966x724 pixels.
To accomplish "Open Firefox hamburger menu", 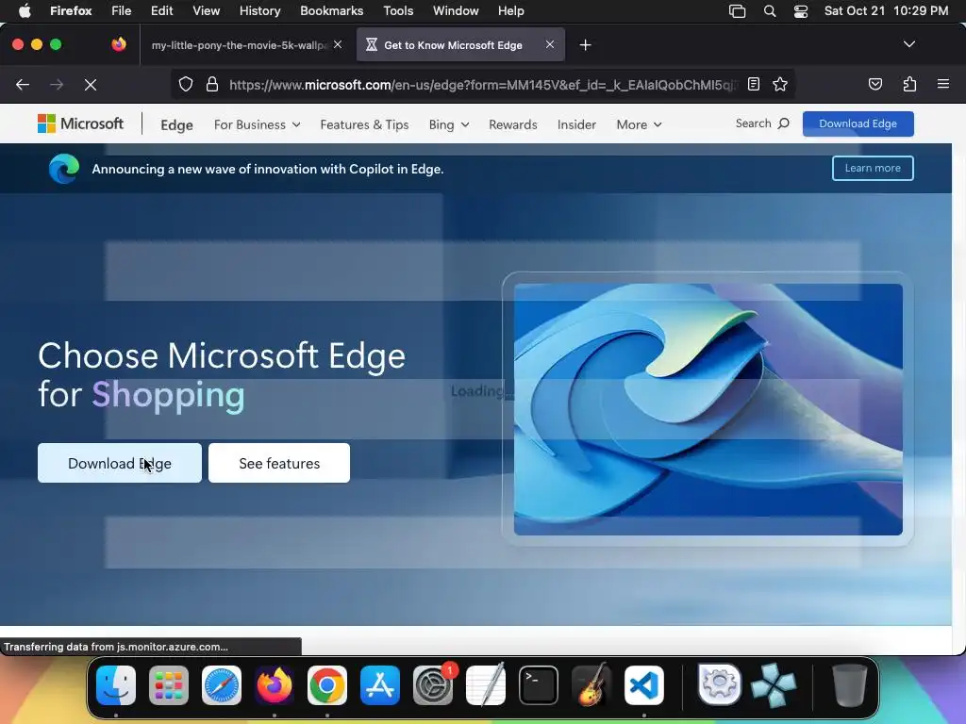I will click(x=943, y=84).
